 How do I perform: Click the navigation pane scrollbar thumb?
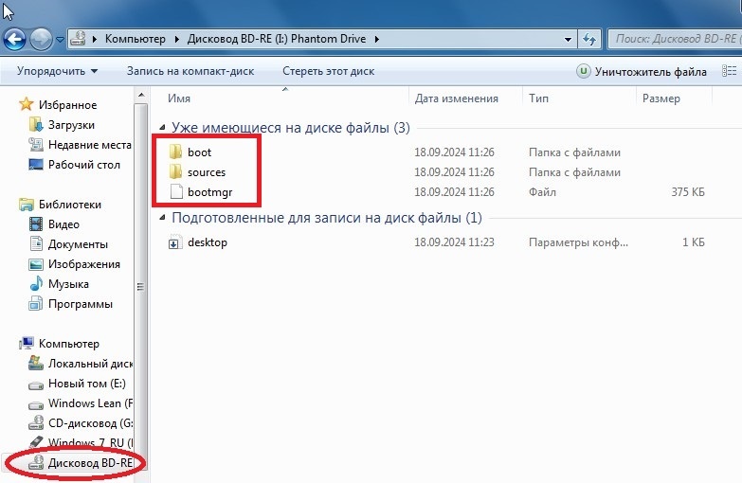click(140, 287)
